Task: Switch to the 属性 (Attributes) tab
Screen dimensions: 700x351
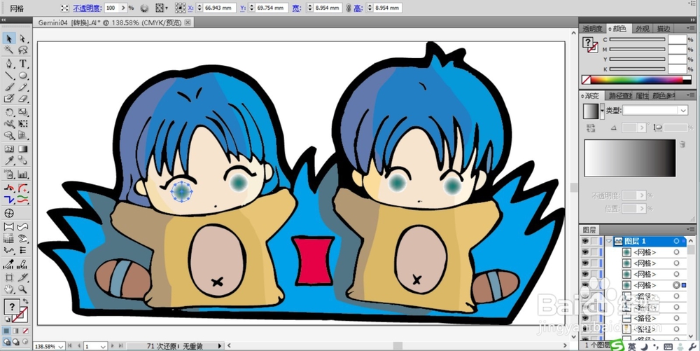Action: tap(641, 95)
